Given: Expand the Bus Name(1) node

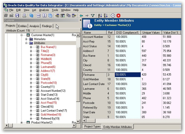Looking at the screenshot, I should click(x=31, y=47).
